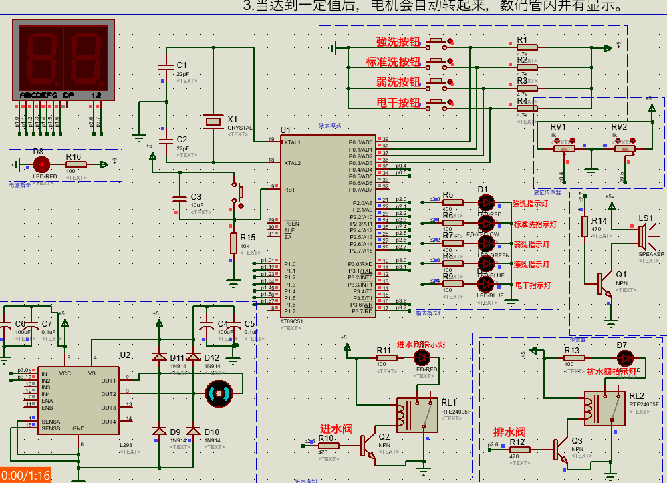Click the DC motor symbol

pos(219,393)
